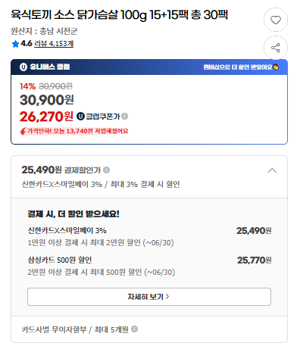
Task: Select the Shinhan card SmilePay 3% offer
Action: pos(149,236)
